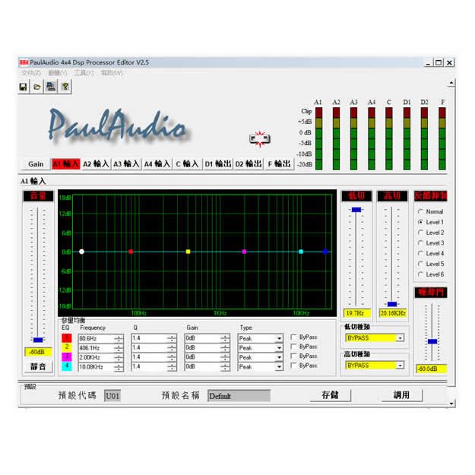475x475 pixels.
Task: Click the 高切 high-cut slider handle
Action: 392,304
